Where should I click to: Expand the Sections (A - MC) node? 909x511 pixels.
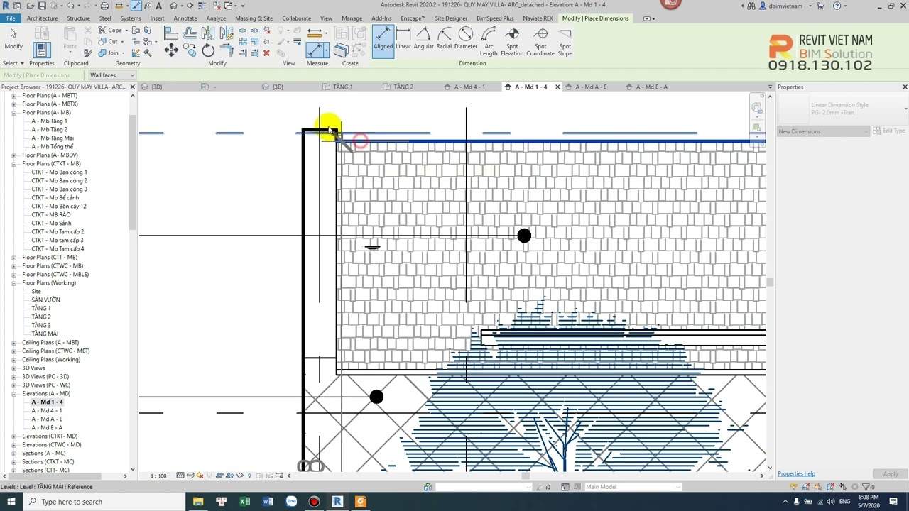(x=13, y=454)
